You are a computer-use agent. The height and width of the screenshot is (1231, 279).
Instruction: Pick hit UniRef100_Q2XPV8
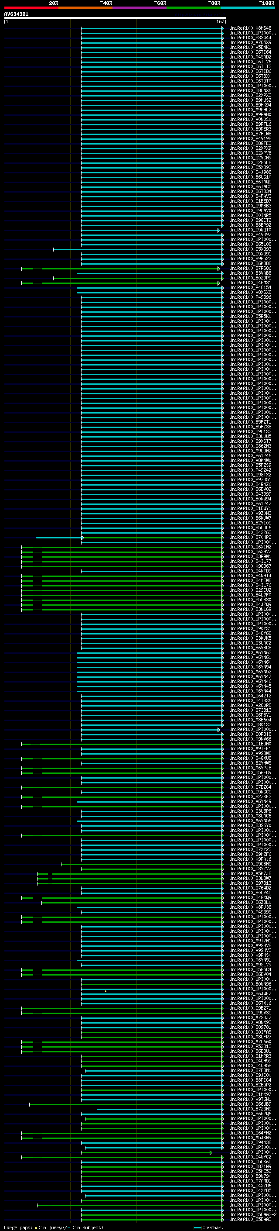point(250,153)
